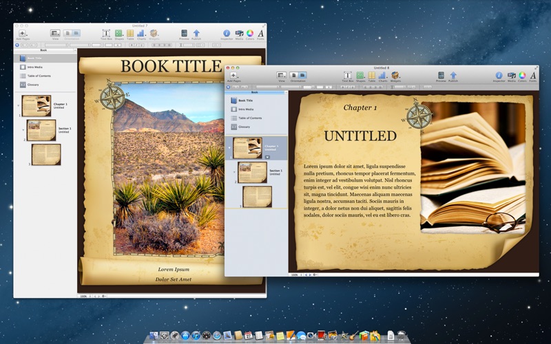Switch to landscape orientation in Untitled 8
The width and height of the screenshot is (551, 344).
click(302, 76)
